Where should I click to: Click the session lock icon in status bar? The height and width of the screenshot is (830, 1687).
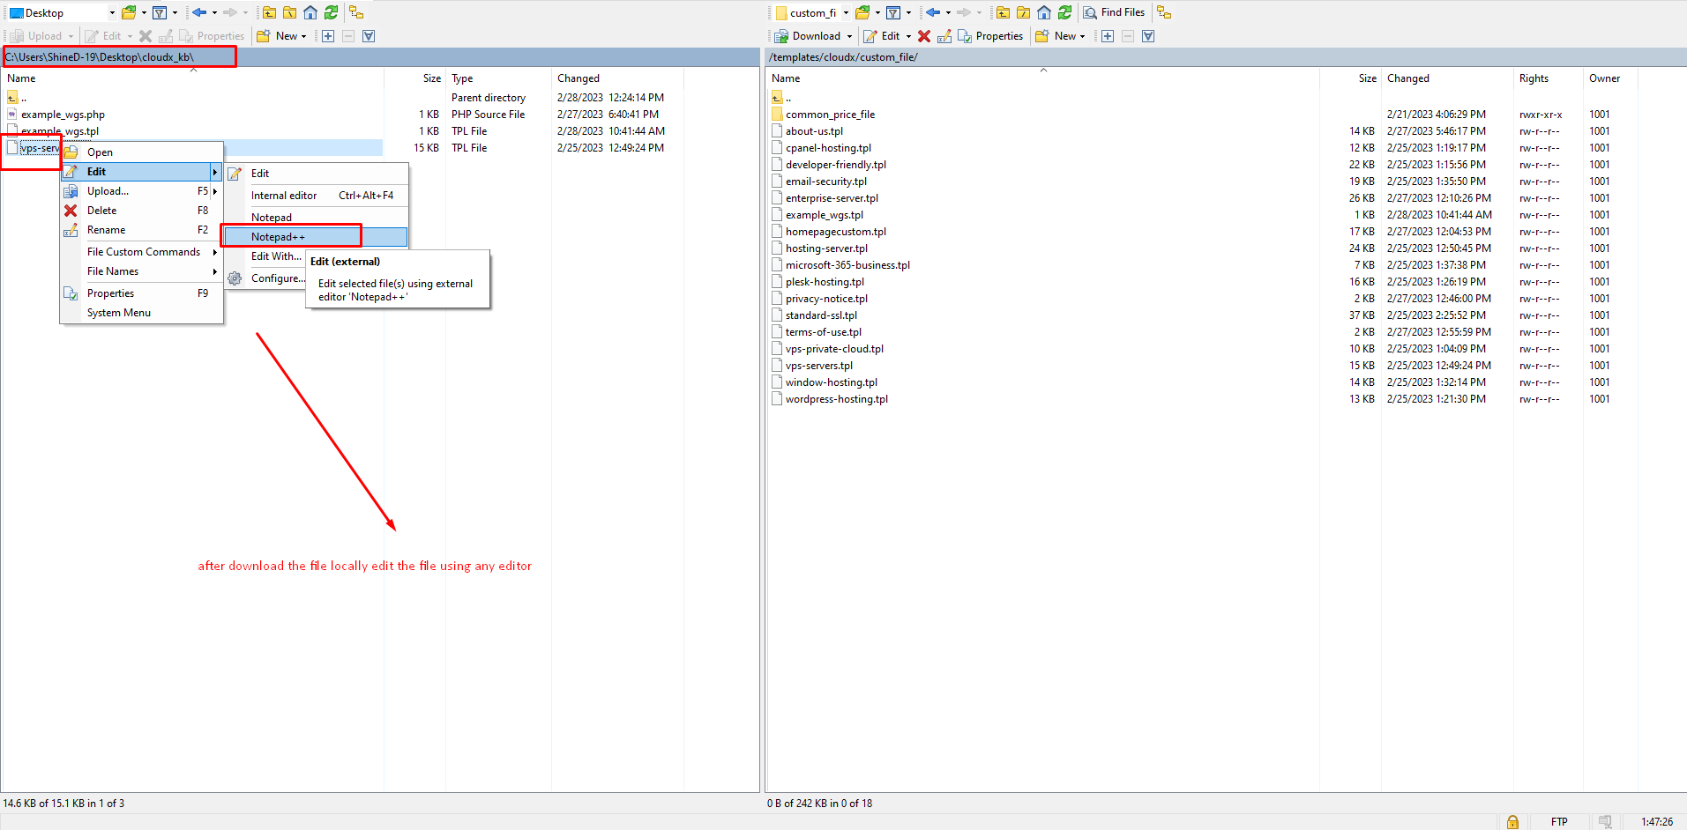pyautogui.click(x=1512, y=821)
